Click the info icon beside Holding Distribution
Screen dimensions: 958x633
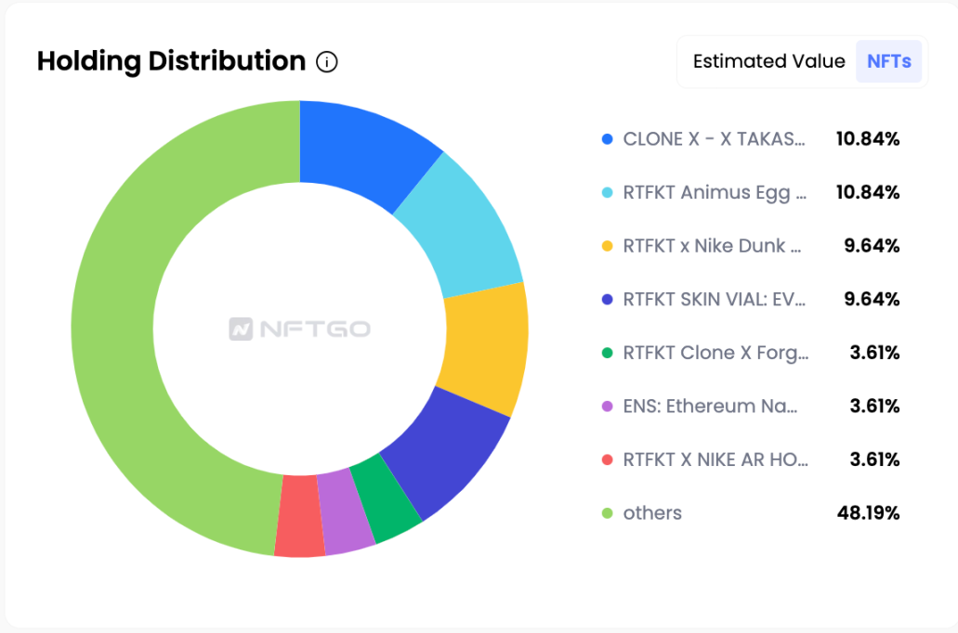coord(327,62)
